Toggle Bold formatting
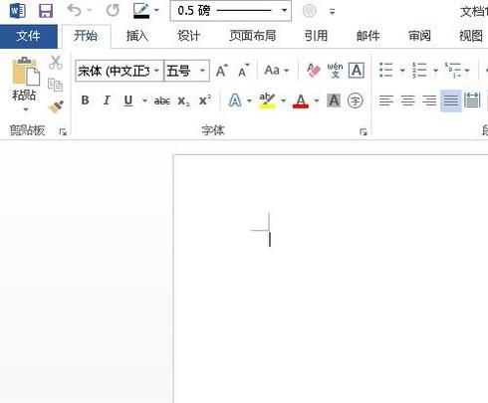 click(x=85, y=100)
